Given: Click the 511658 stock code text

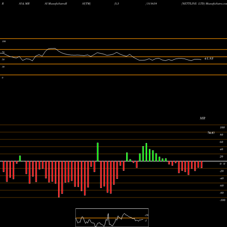Looking at the screenshot, I should [152, 4].
